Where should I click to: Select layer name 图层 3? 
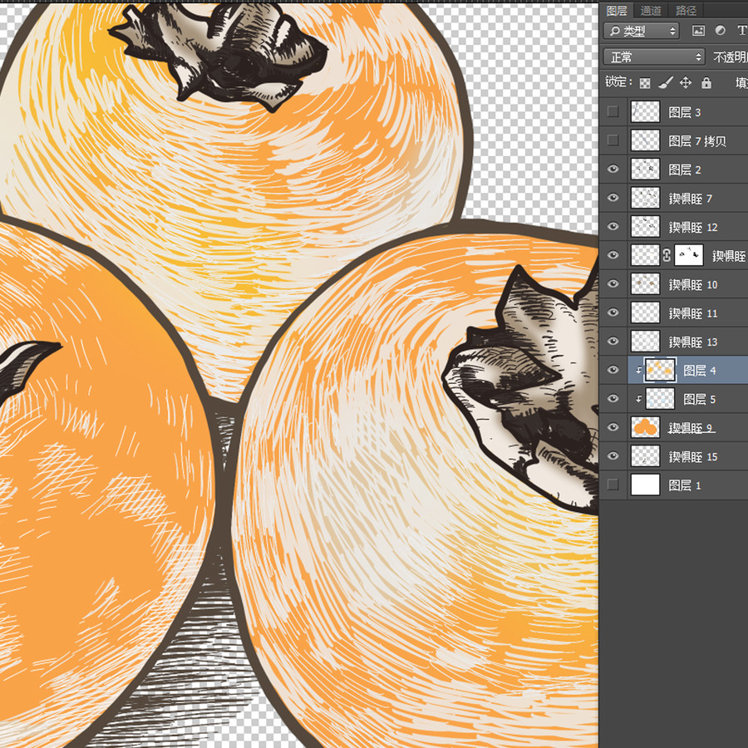tap(685, 112)
